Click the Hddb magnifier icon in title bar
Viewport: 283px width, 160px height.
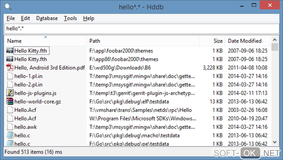(x=8, y=7)
